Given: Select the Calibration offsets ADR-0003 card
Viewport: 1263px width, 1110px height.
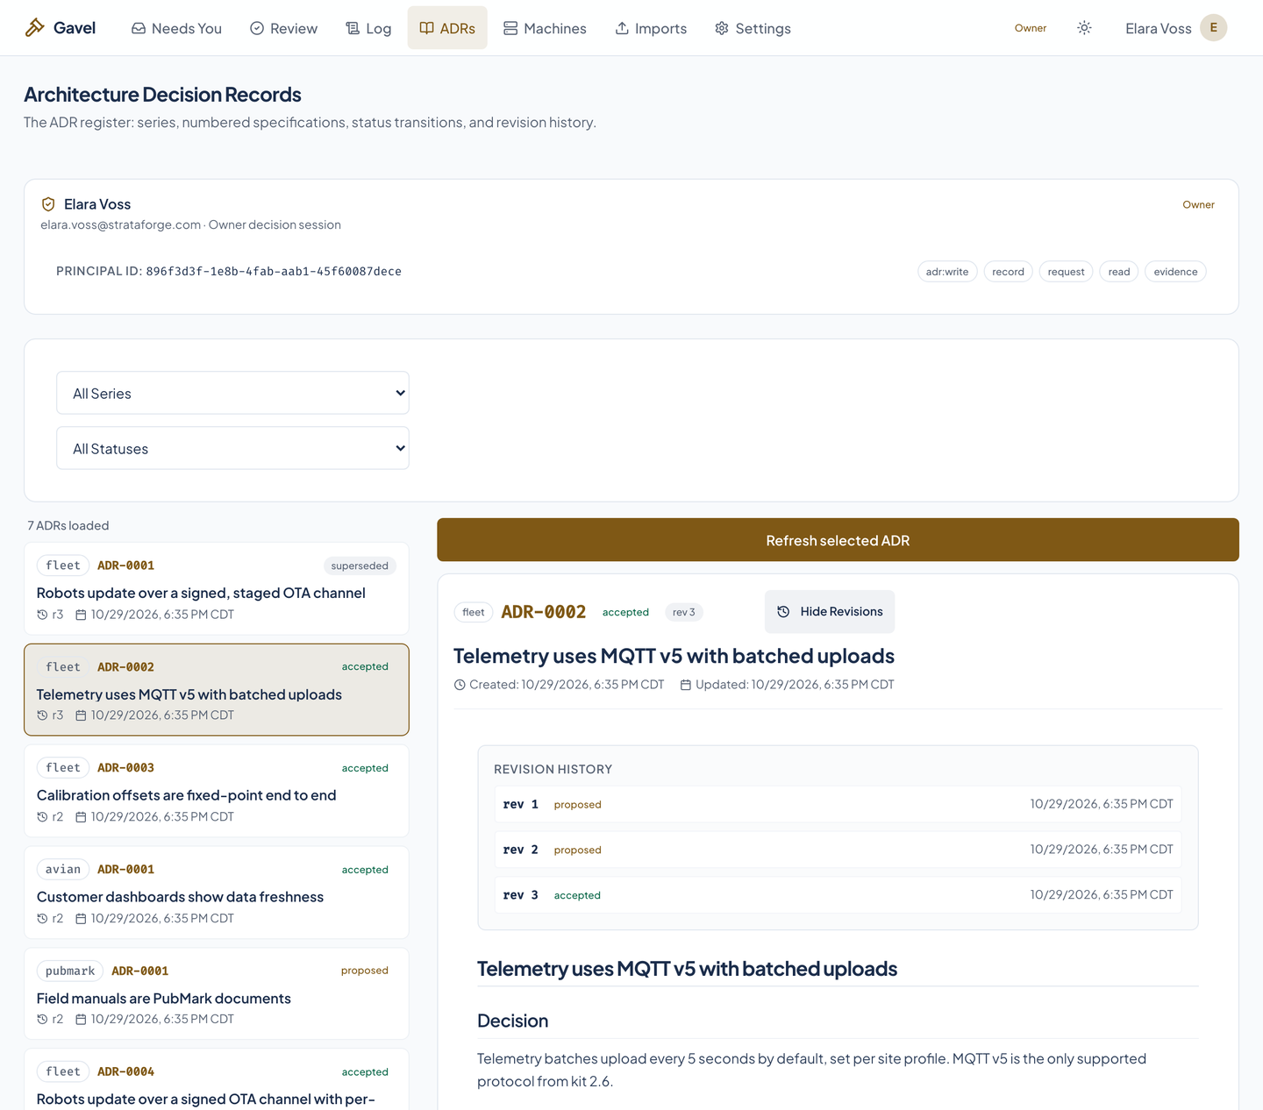Looking at the screenshot, I should [x=217, y=791].
